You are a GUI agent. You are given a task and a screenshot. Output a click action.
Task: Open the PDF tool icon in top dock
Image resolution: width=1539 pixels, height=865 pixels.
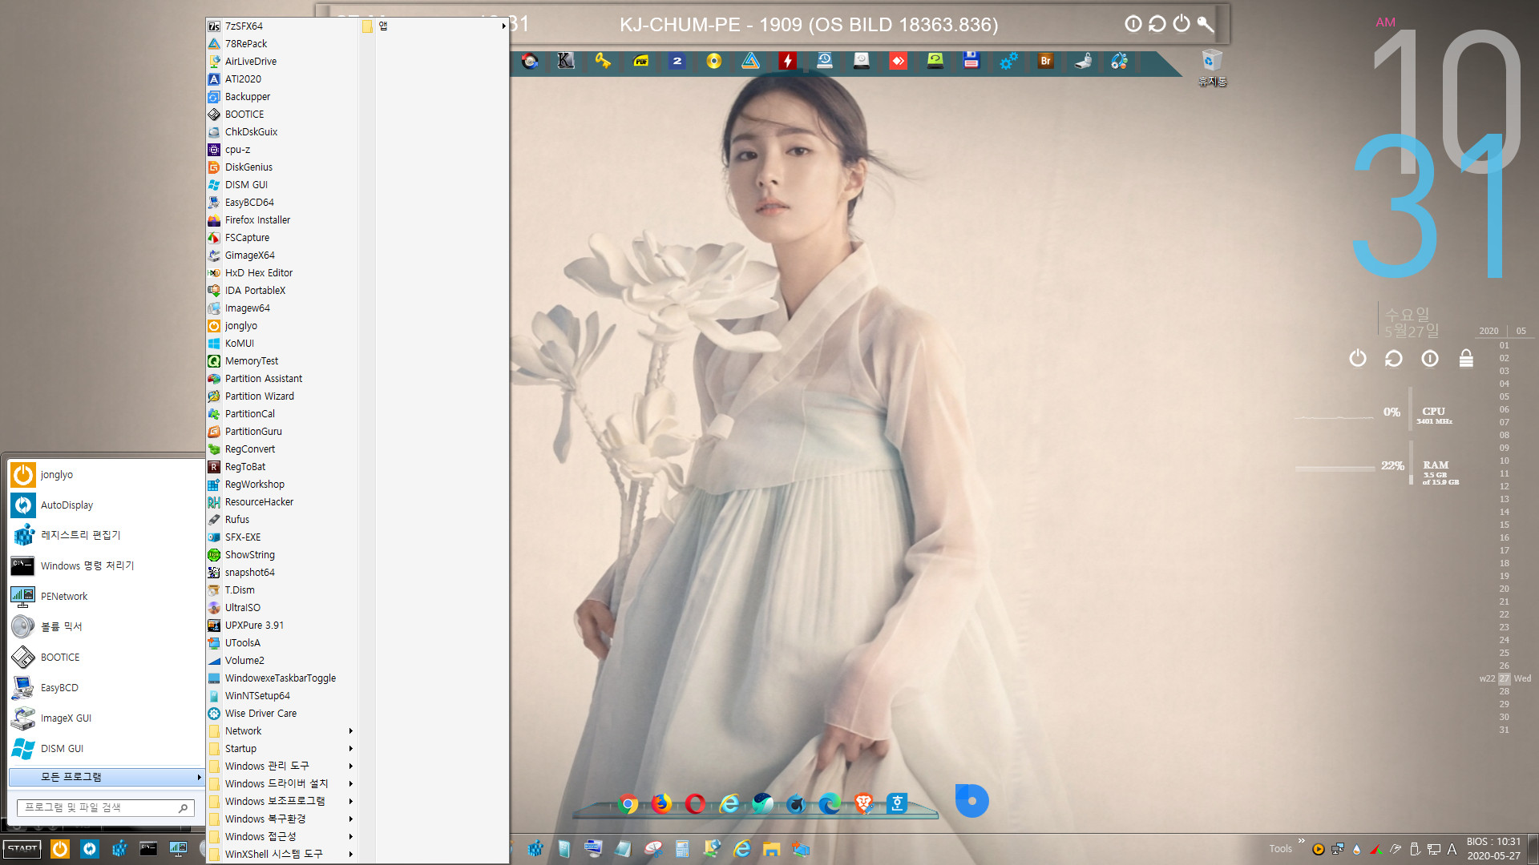[640, 61]
